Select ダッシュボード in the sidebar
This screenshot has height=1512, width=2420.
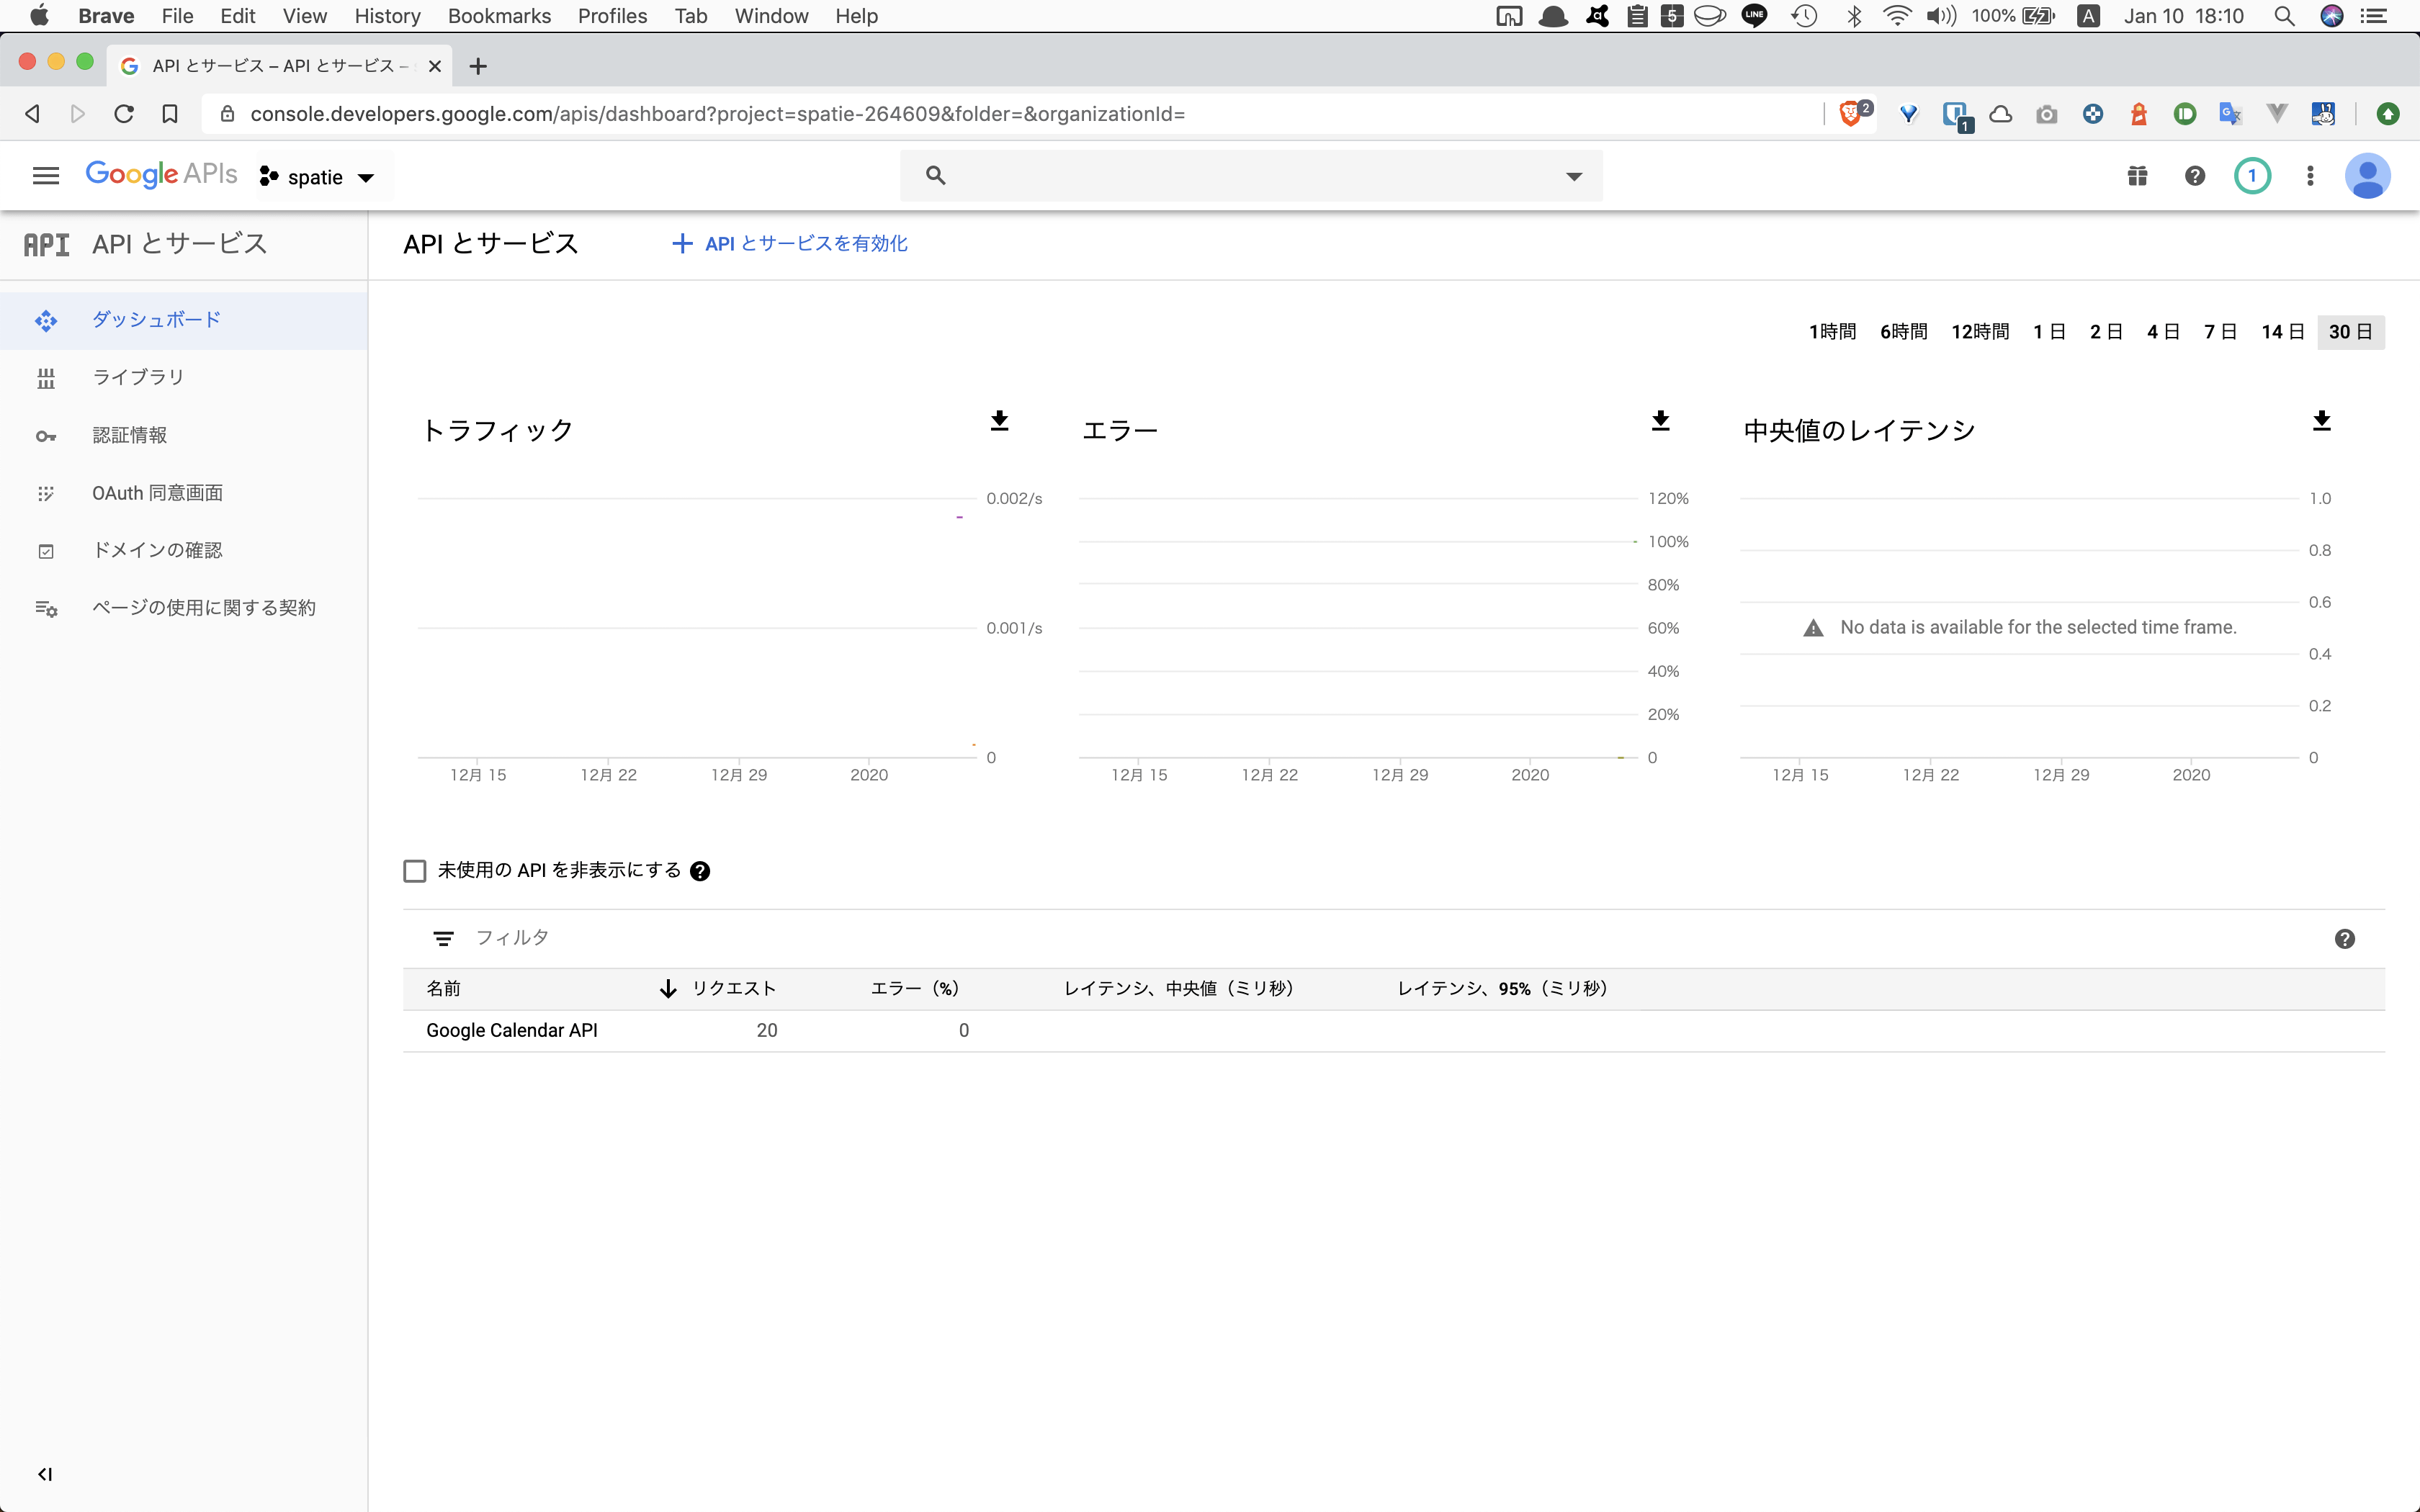point(156,319)
